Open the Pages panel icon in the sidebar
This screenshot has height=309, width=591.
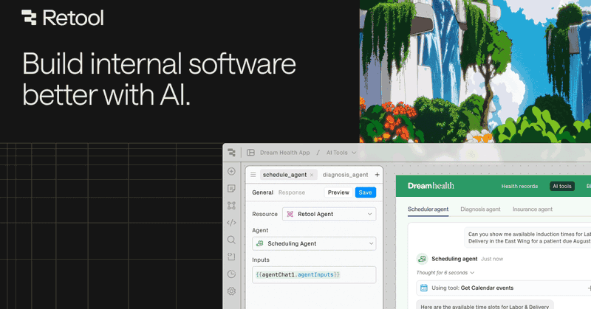coord(231,188)
